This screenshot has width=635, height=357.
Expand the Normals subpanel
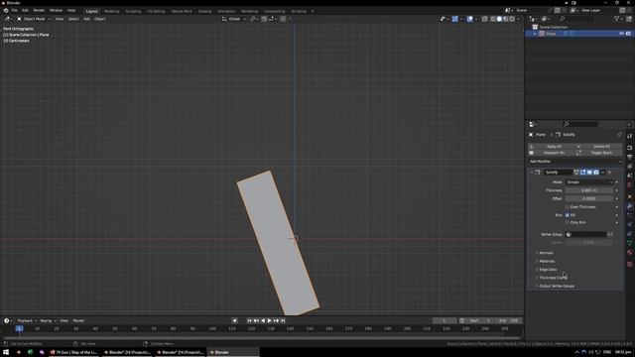pos(546,253)
